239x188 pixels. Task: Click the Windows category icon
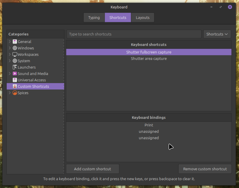point(15,48)
